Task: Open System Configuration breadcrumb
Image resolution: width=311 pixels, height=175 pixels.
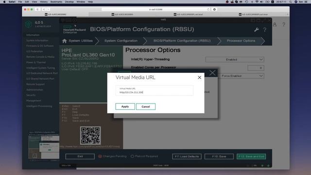Action: coord(121,41)
